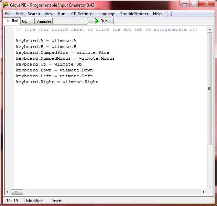This screenshot has width=217, height=206.
Task: Click the GlovePIE app icon in title bar
Action: [6, 4]
